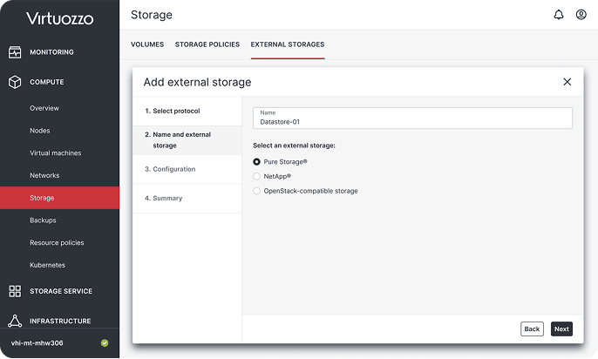Click the Monitoring chart icon
598x359 pixels.
15,52
